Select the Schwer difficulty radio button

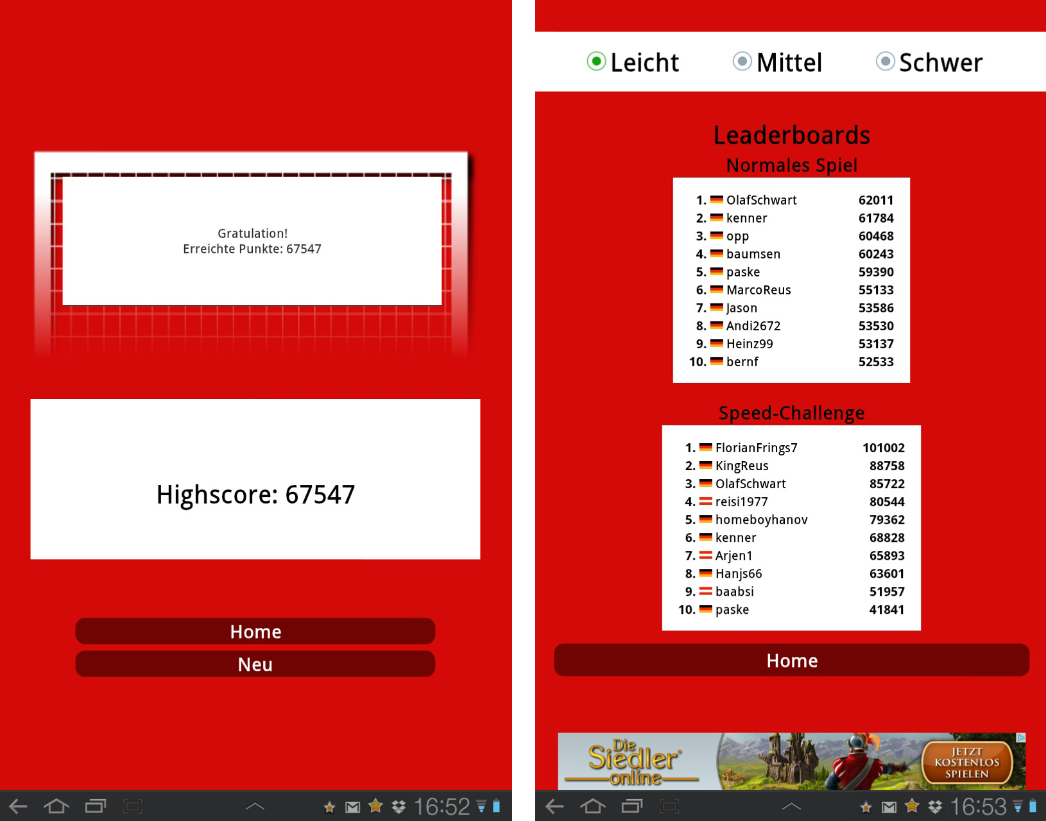[x=885, y=62]
